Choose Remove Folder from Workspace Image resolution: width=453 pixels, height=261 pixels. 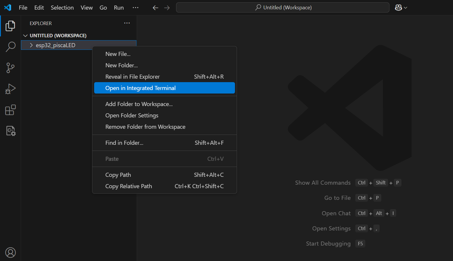click(164, 127)
